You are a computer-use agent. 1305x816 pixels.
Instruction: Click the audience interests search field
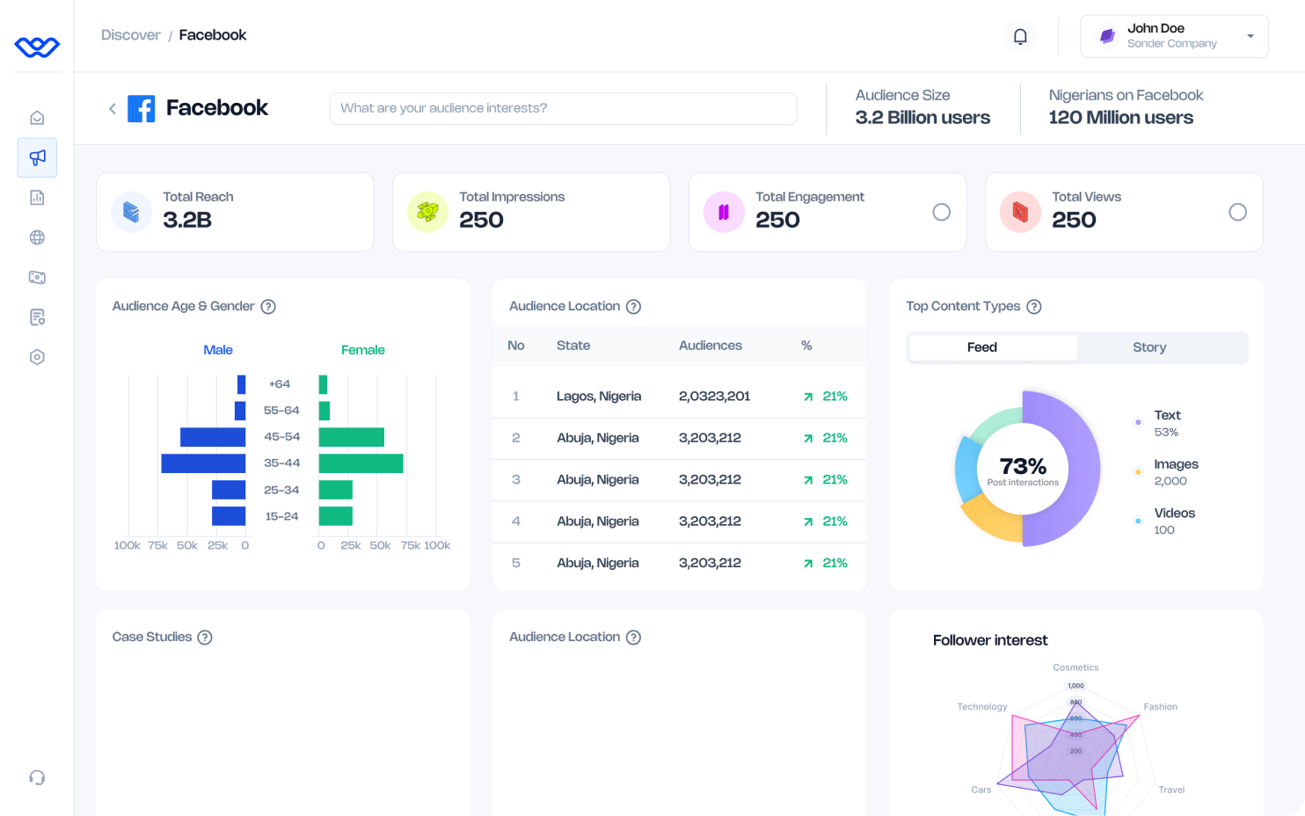(x=563, y=108)
